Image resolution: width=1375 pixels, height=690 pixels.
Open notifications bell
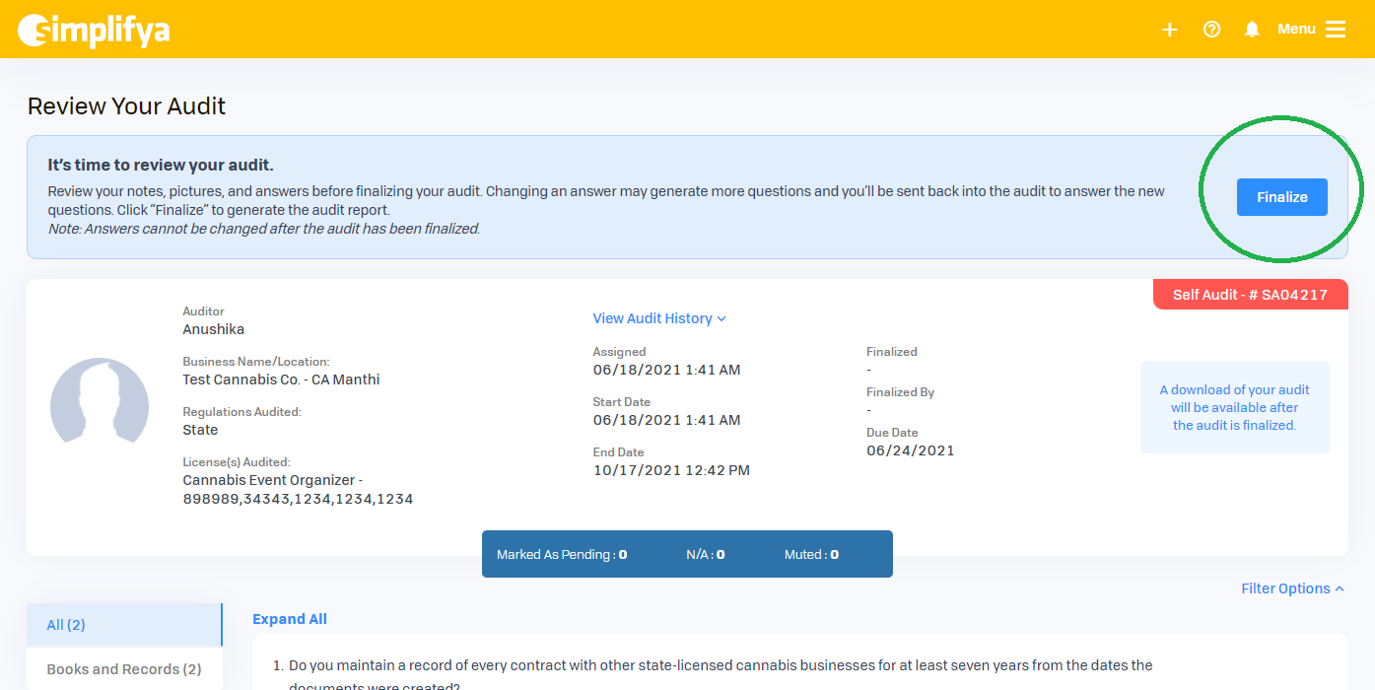pos(1252,30)
